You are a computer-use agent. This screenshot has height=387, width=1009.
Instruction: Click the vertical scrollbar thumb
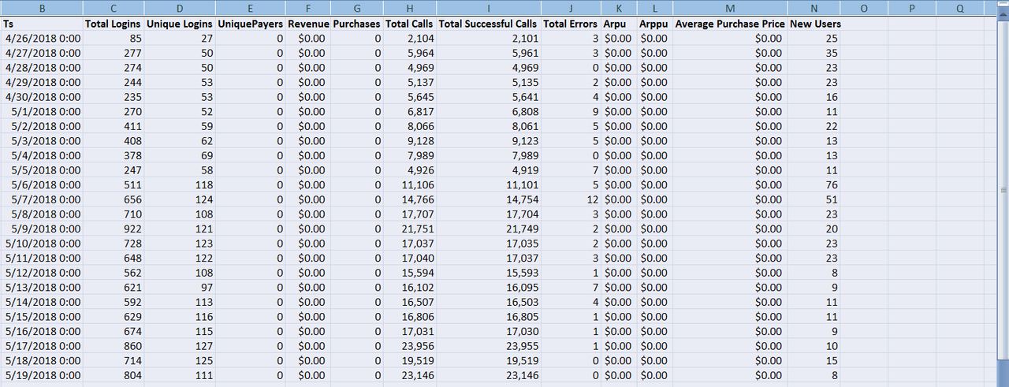(1003, 190)
